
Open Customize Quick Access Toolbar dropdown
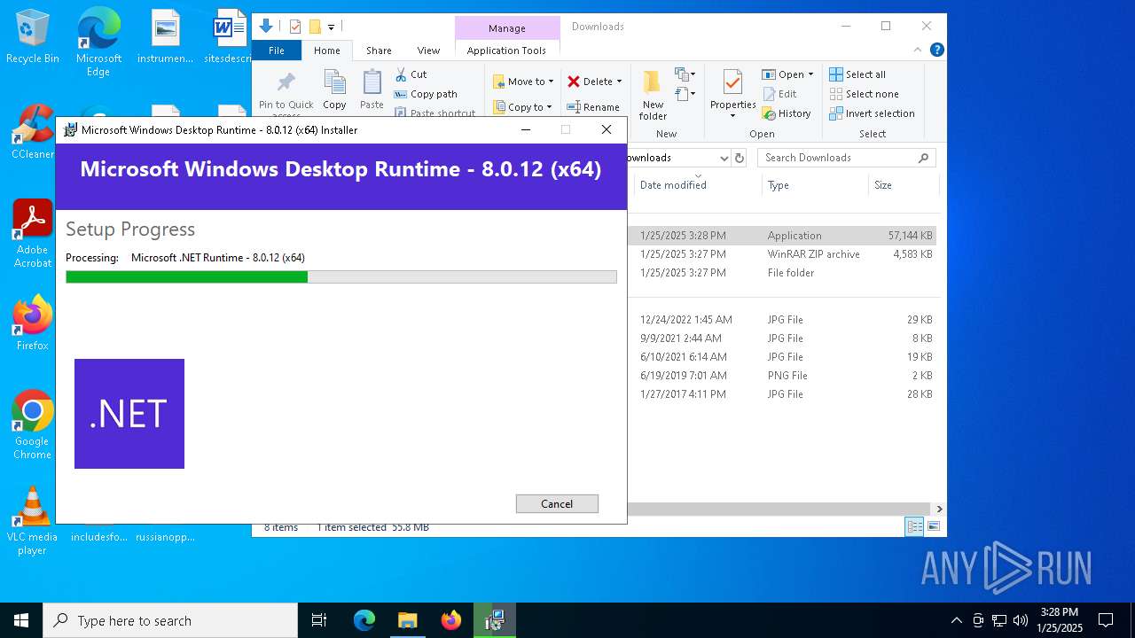(331, 27)
